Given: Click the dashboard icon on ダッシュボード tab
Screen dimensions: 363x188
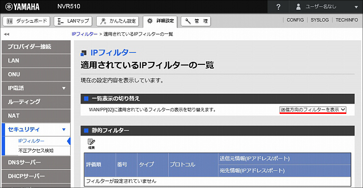Looking at the screenshot, I should 9,21.
